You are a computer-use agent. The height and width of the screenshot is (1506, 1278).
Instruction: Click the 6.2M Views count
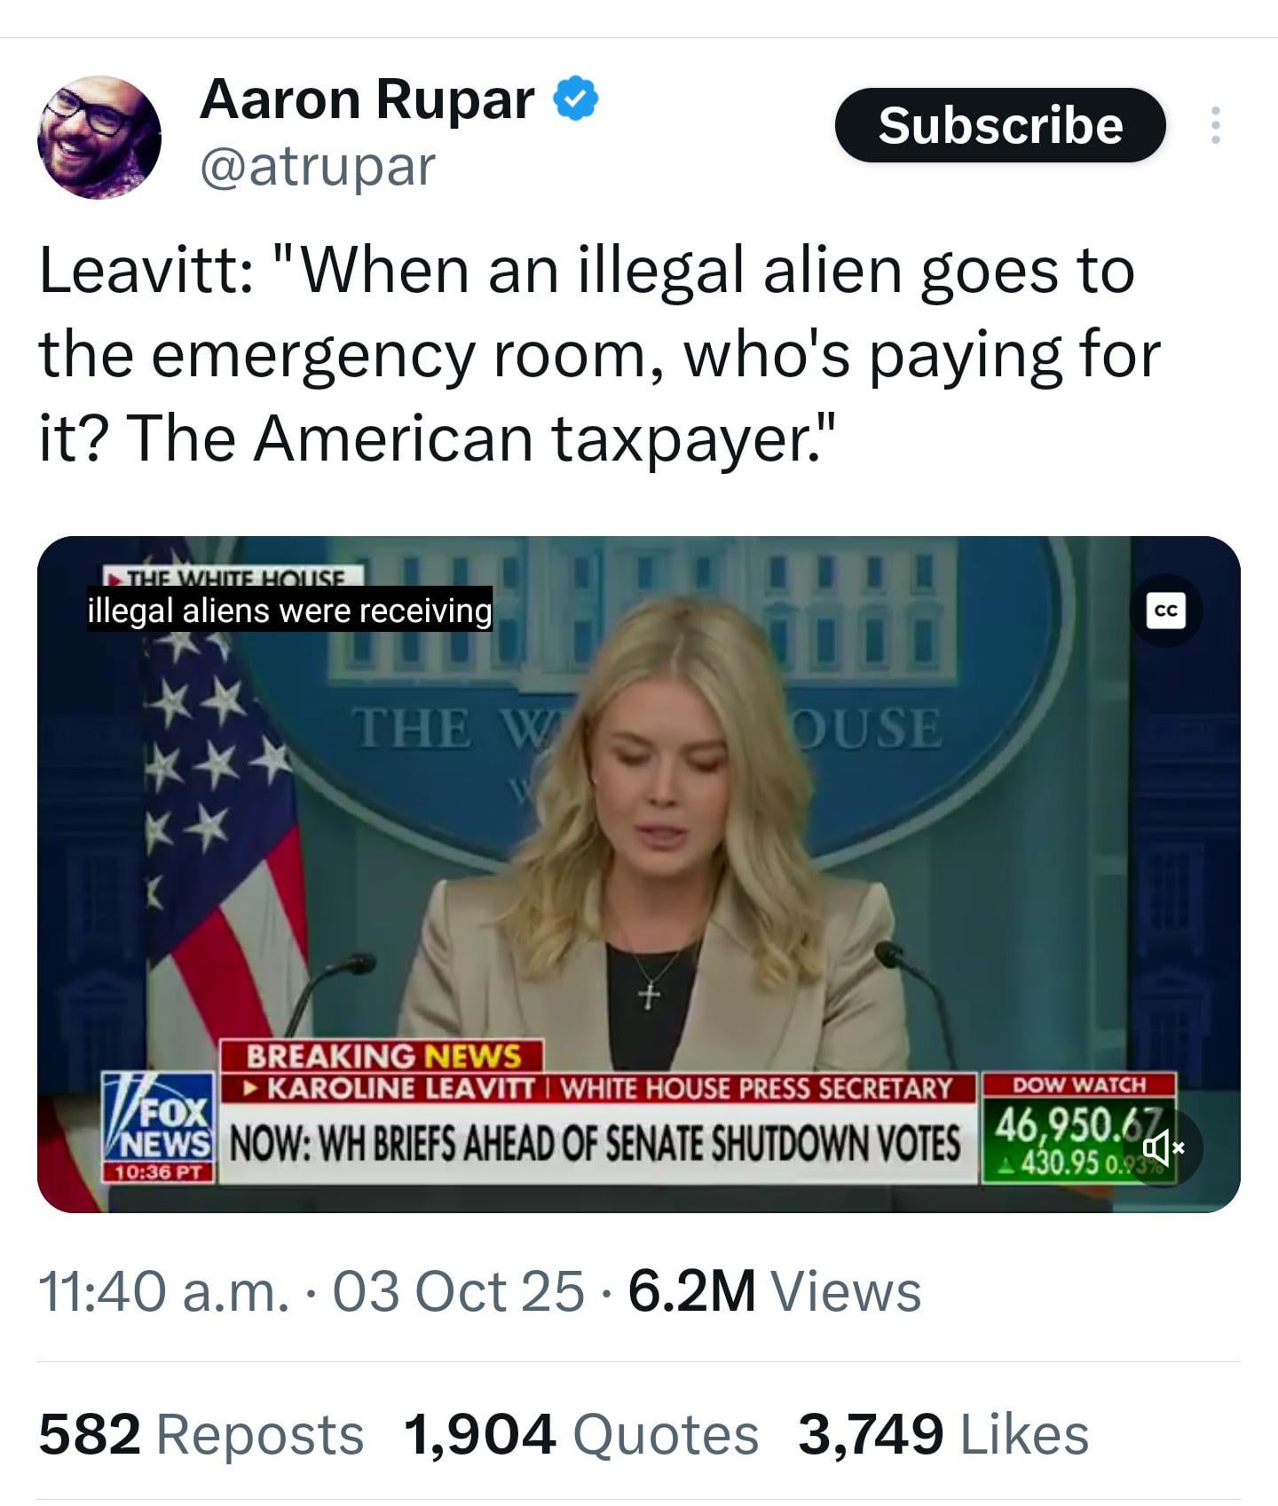[775, 1290]
